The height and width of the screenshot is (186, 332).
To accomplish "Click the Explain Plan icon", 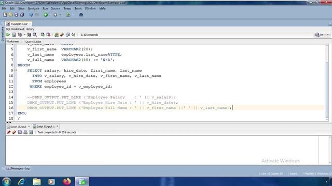I will [20, 35].
